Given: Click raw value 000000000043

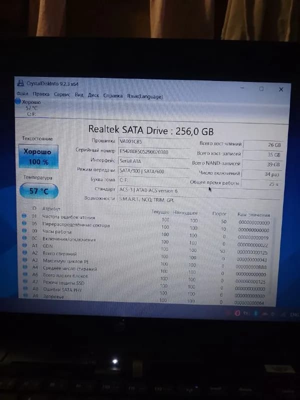Looking at the screenshot, I should (251, 259).
